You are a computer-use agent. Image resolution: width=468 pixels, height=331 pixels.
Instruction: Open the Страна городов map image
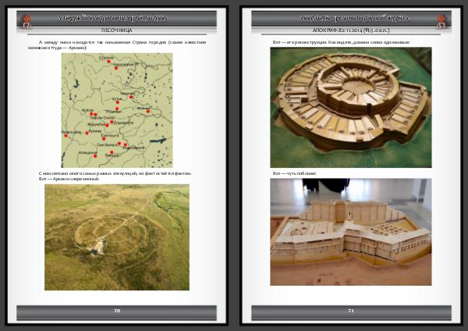click(x=117, y=109)
